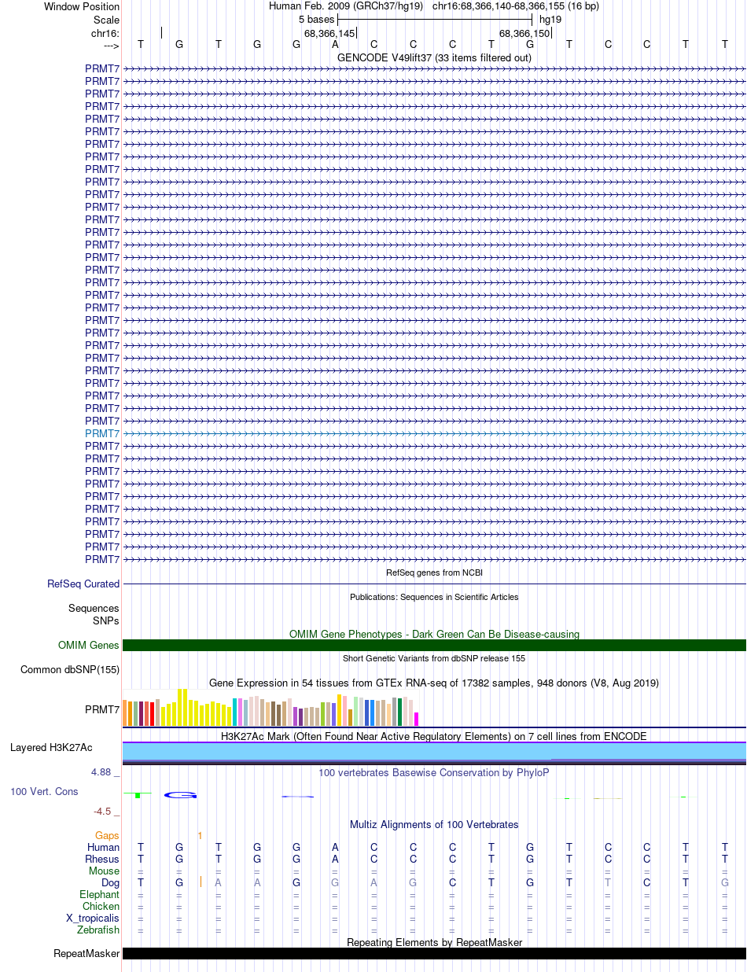Open the GENCODE V49lift37 track title
The width and height of the screenshot is (747, 972).
coord(434,57)
